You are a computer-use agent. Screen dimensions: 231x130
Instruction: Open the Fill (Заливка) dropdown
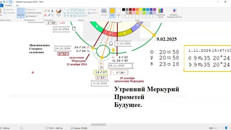point(93,13)
